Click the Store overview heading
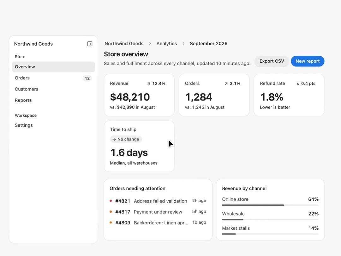 pyautogui.click(x=126, y=54)
